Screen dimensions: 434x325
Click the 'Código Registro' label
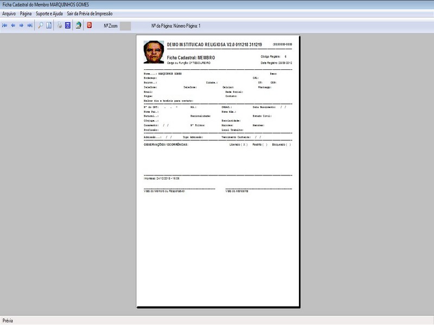(270, 56)
